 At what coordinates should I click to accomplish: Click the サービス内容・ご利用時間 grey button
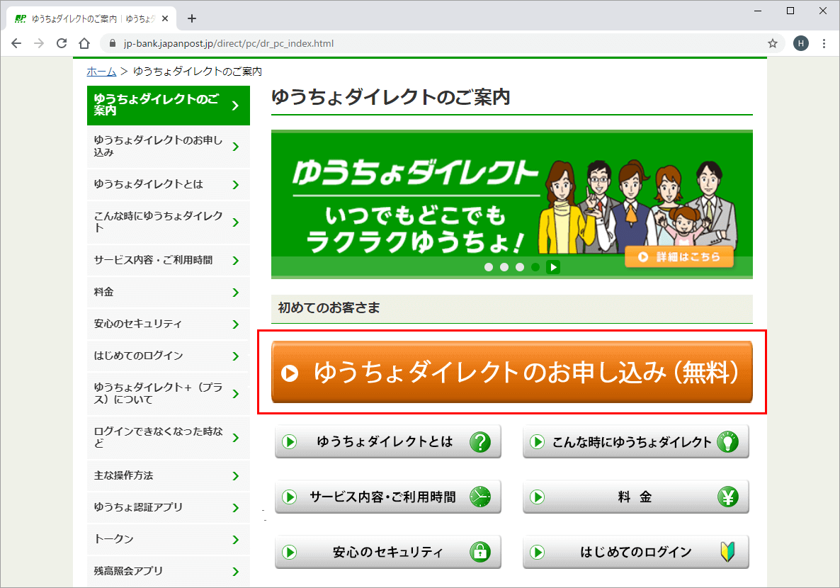point(388,497)
